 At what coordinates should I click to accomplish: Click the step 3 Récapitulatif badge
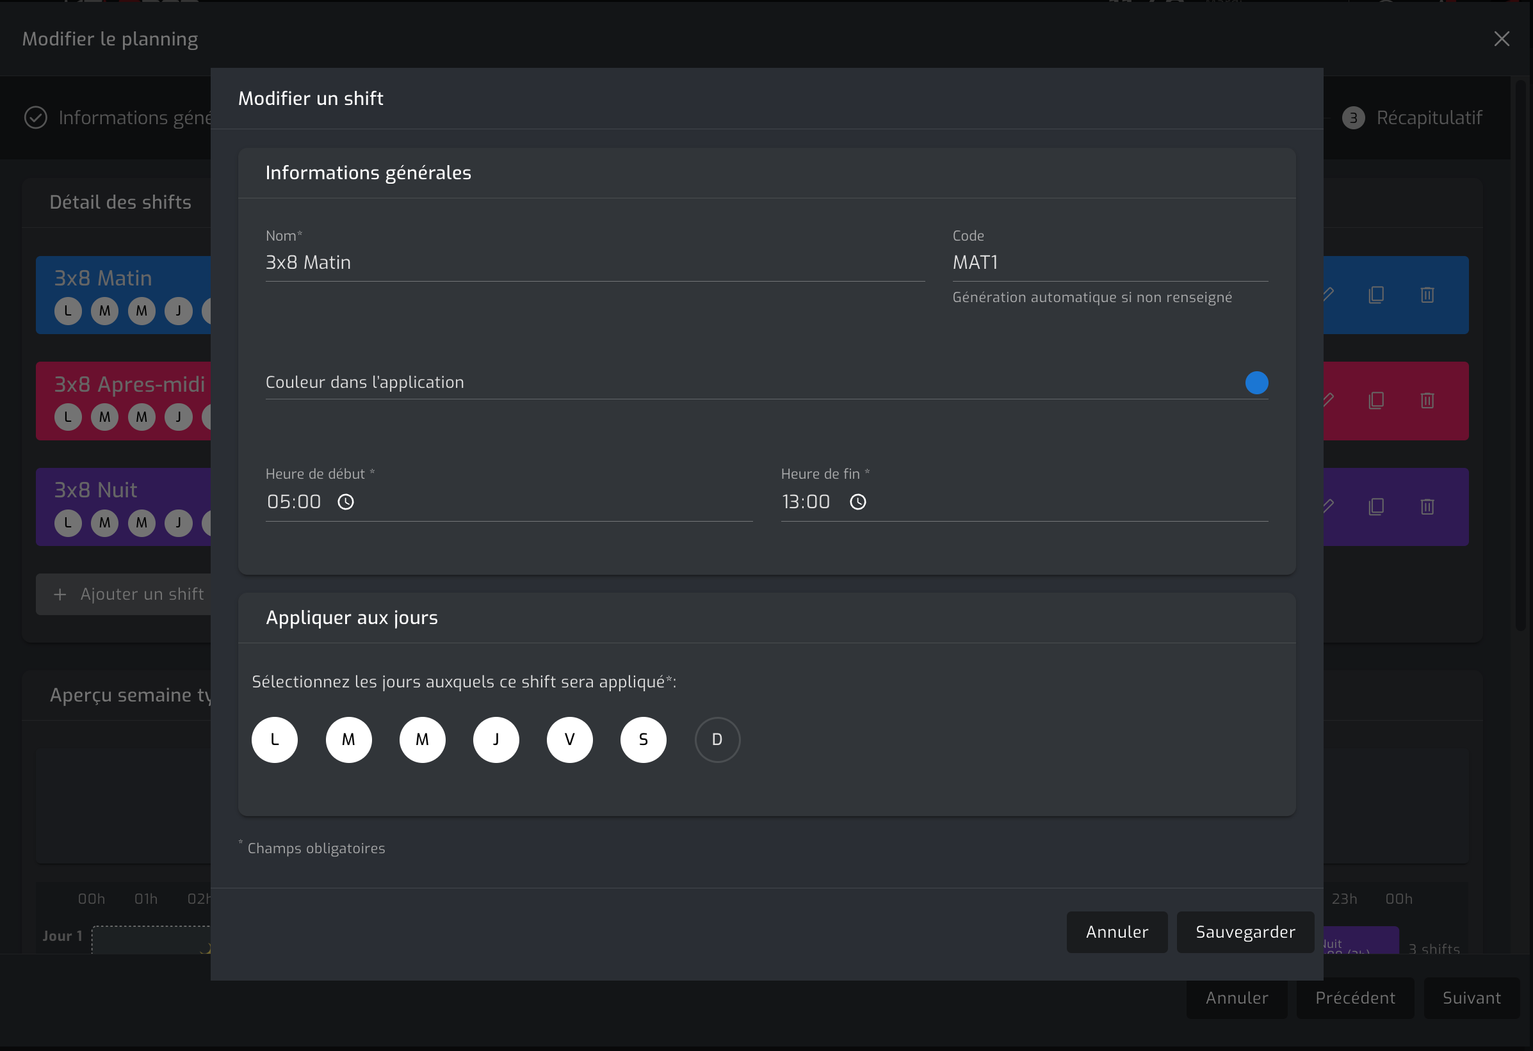point(1353,118)
